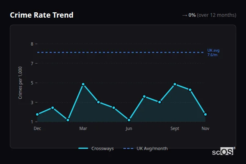Screen dimensions: 246x164
Task: Click the Jun x-axis label
Action: pos(129,129)
